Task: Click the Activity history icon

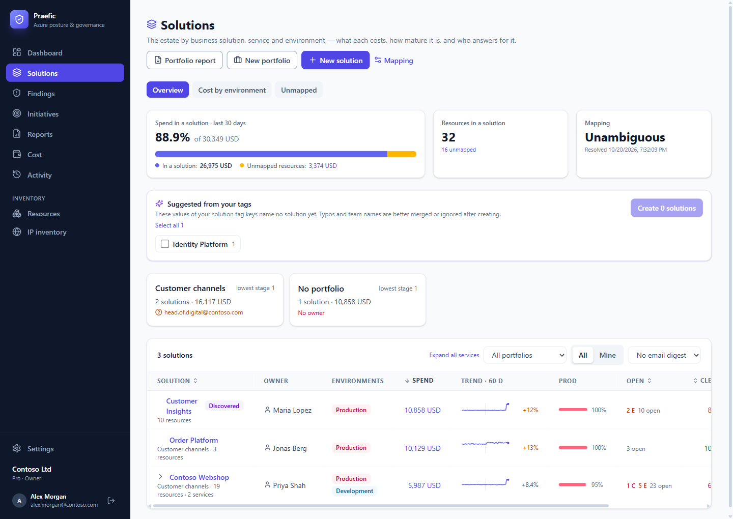Action: (x=17, y=175)
